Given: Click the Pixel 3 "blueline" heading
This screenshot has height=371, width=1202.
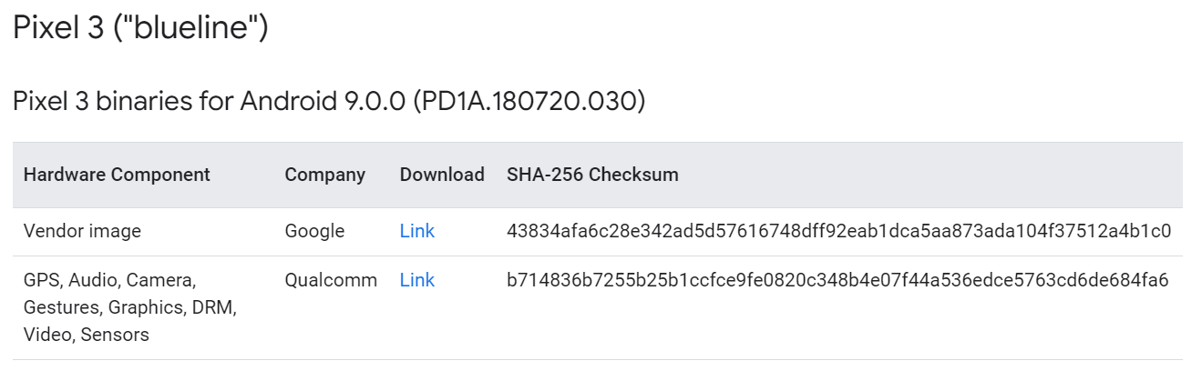Looking at the screenshot, I should [x=140, y=27].
